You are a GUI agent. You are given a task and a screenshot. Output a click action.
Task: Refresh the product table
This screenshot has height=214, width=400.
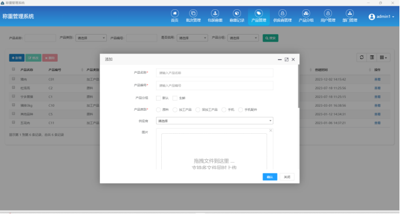point(362,58)
